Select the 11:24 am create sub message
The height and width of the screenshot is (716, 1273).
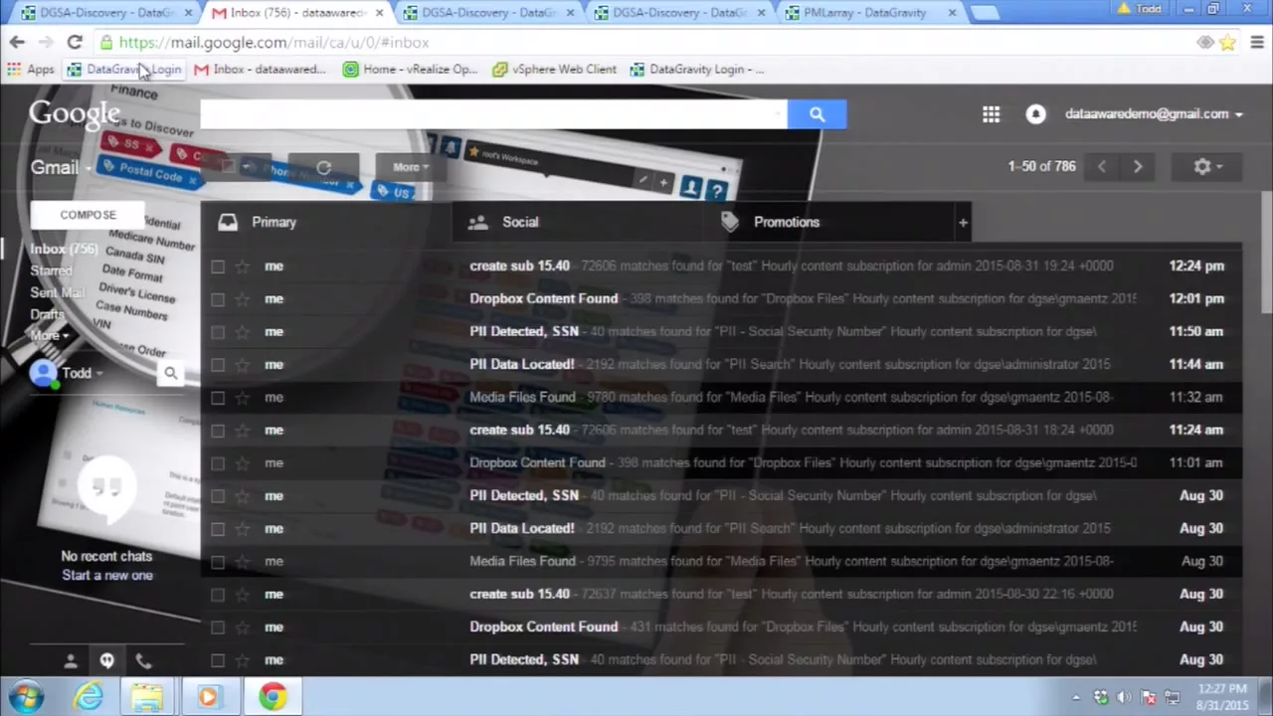(x=218, y=431)
